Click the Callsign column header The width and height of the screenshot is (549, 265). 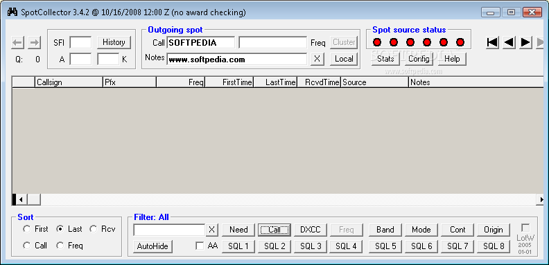(69, 82)
